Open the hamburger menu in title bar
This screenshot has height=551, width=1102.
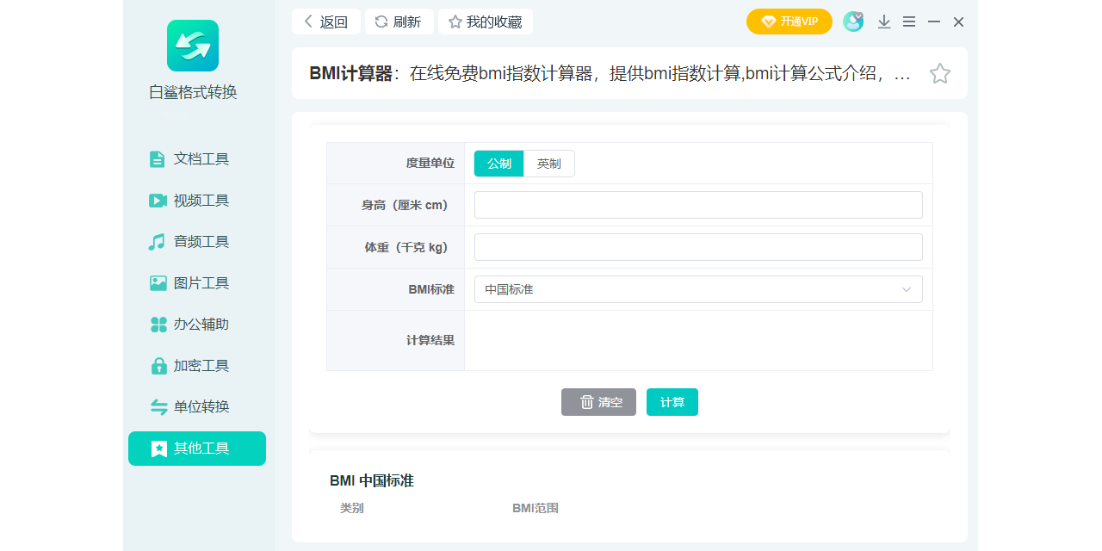tap(909, 22)
